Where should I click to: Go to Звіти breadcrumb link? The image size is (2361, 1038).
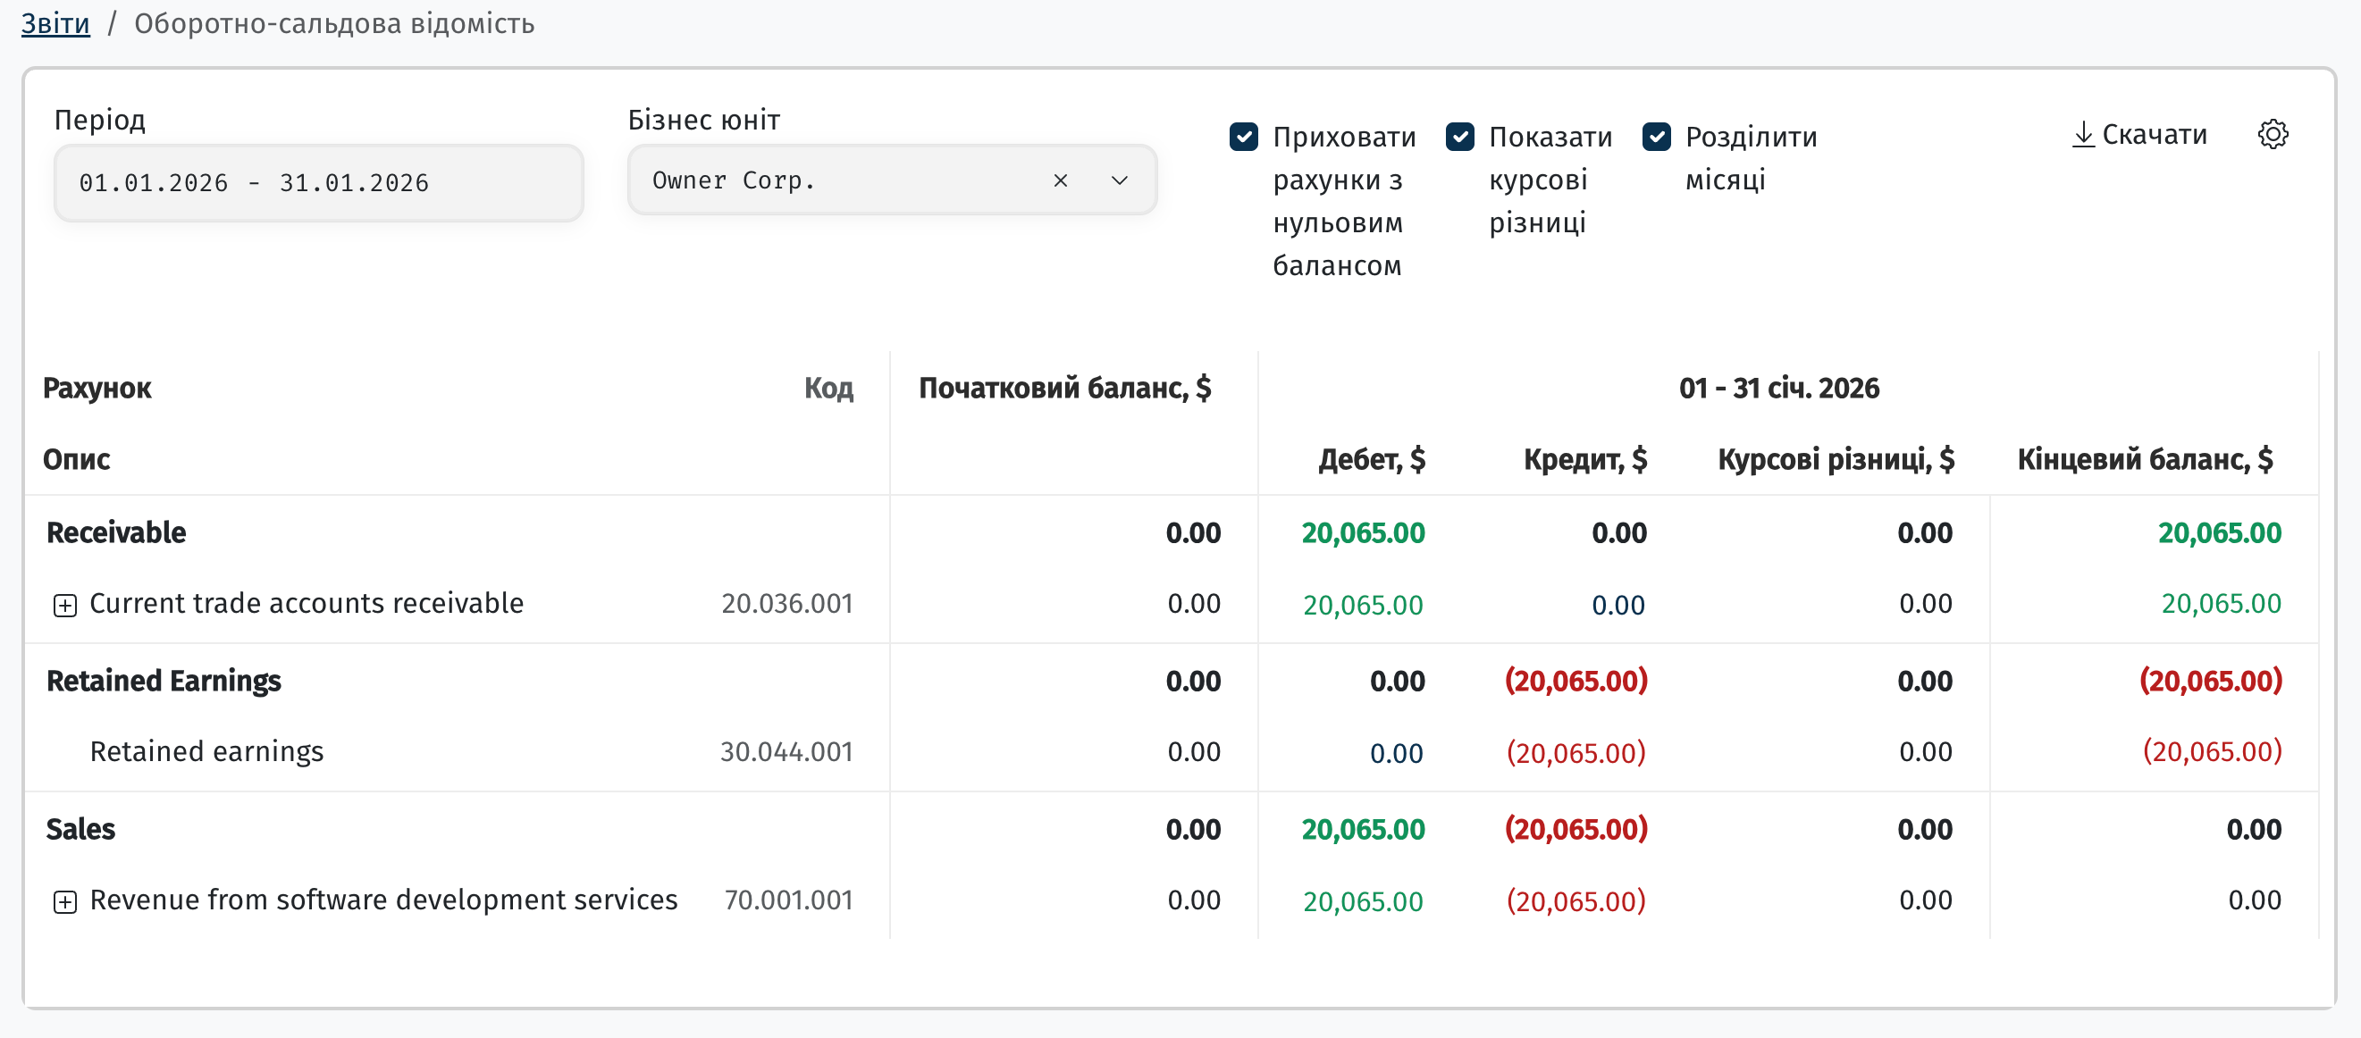pos(56,23)
